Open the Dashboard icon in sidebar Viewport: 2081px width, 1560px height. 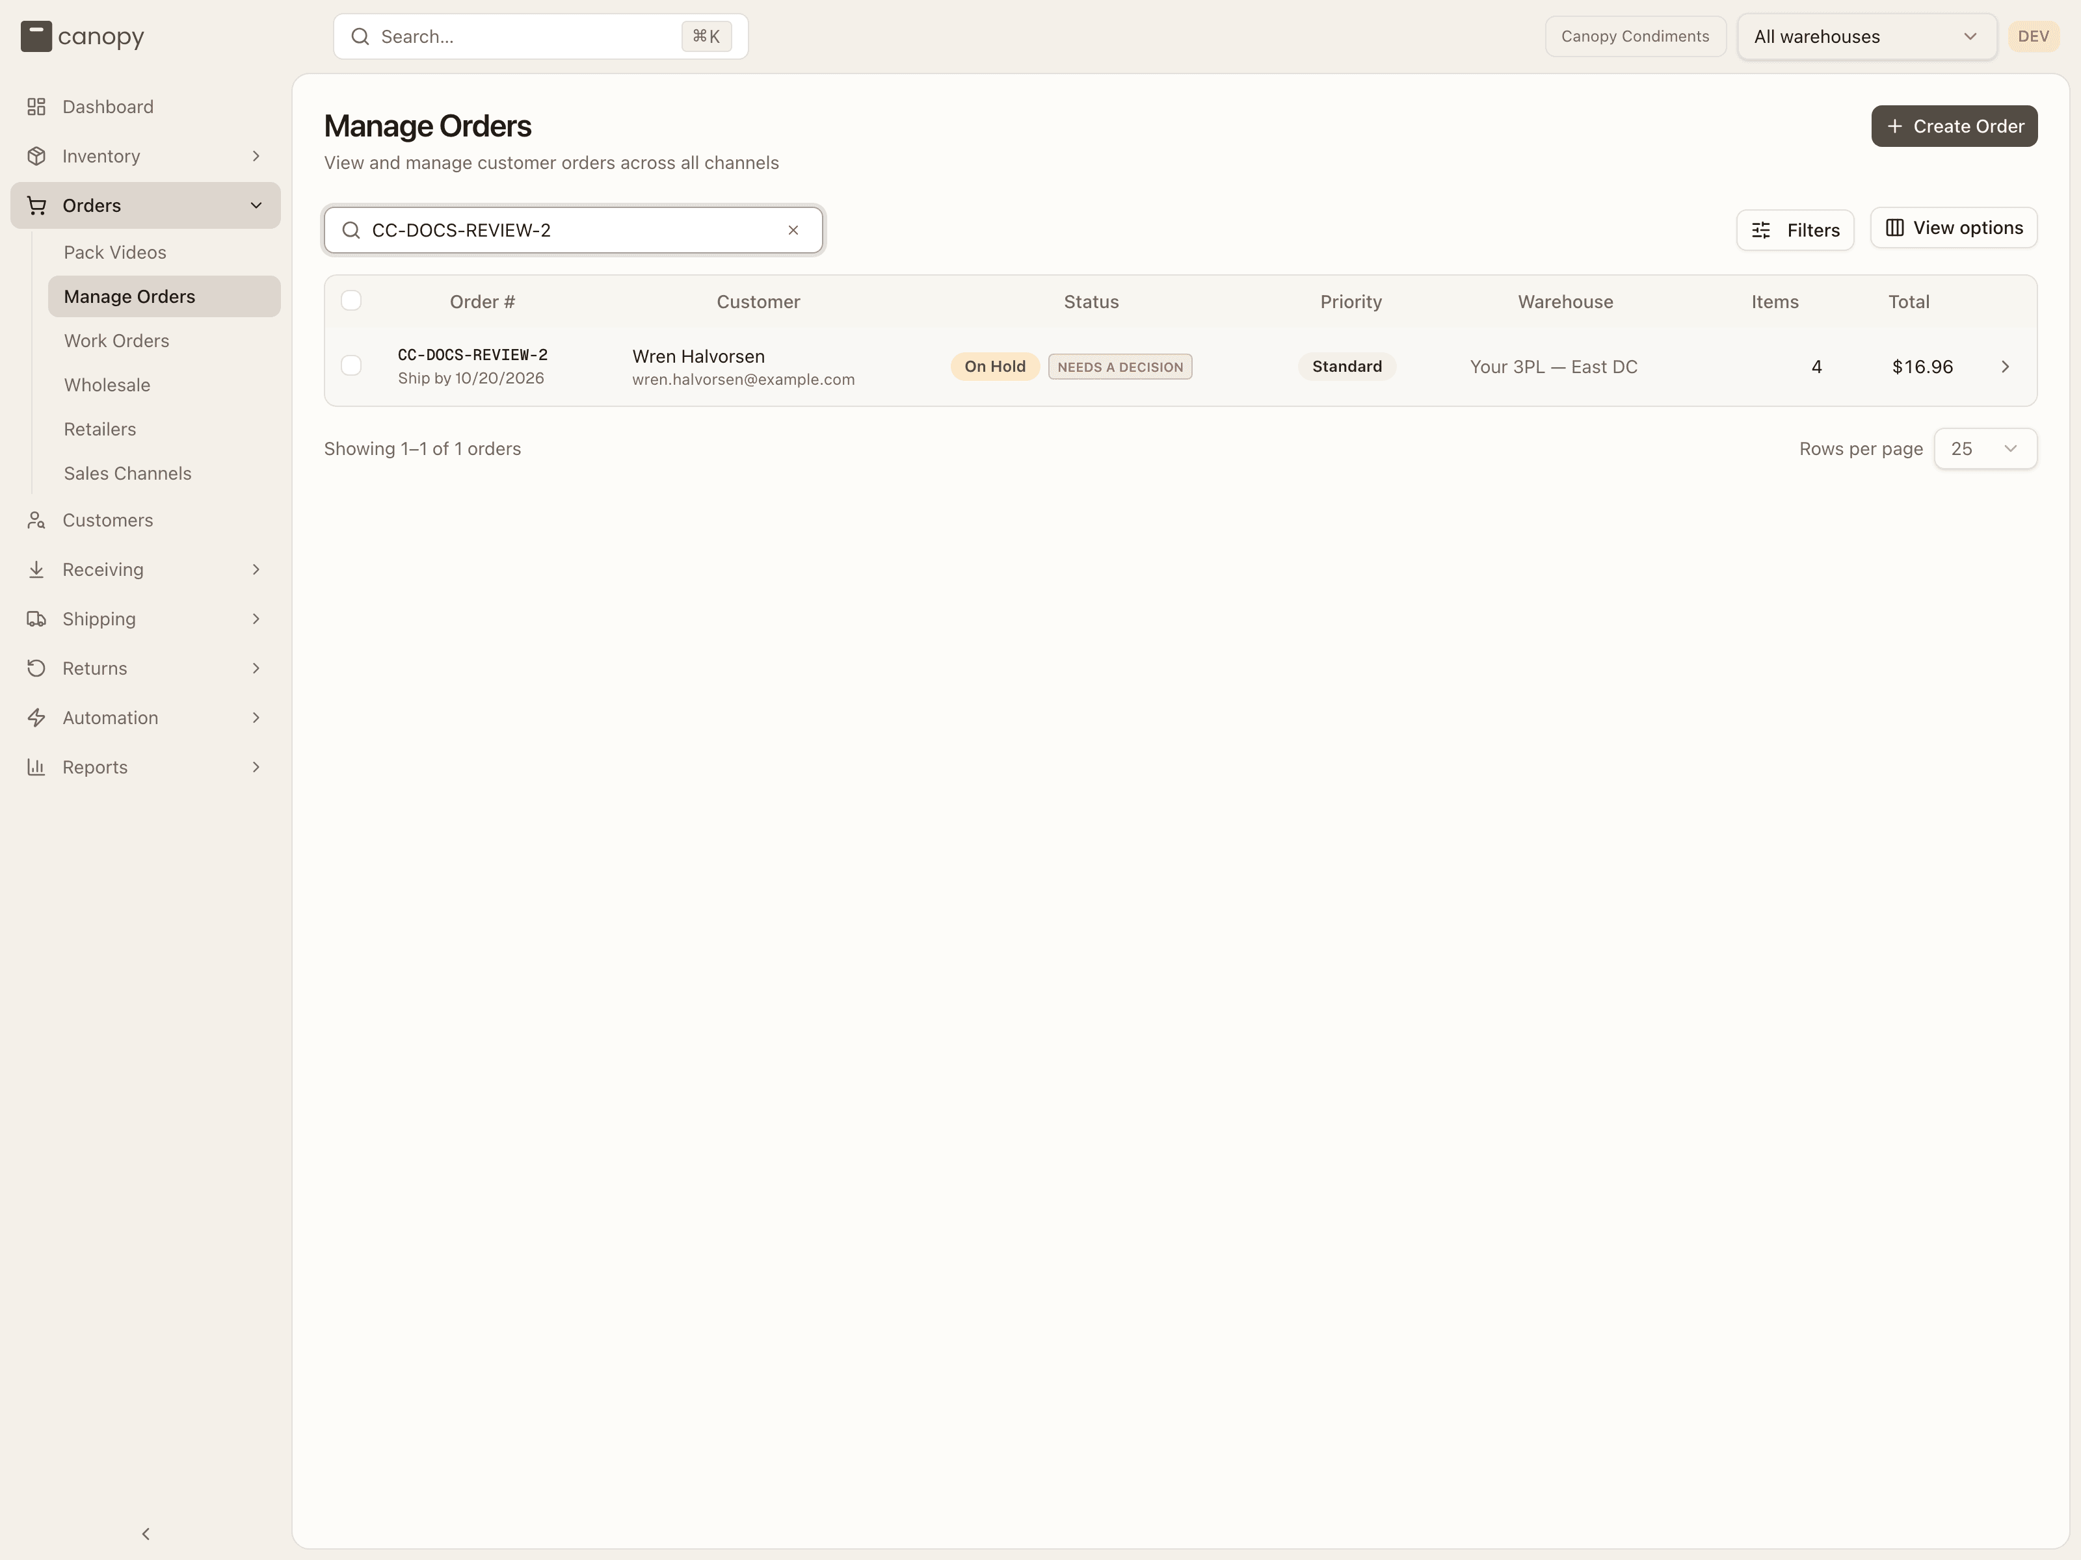click(x=36, y=107)
